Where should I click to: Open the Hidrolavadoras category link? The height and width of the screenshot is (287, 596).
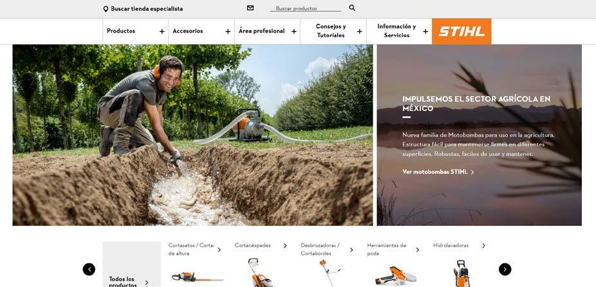[x=451, y=245]
